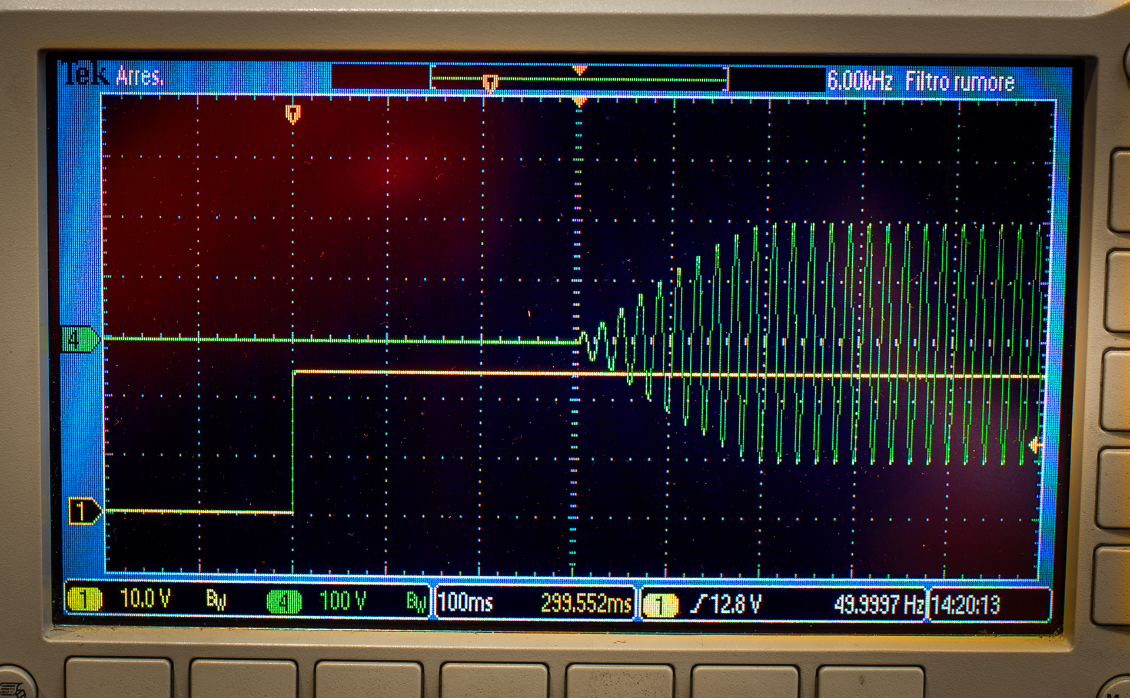The height and width of the screenshot is (698, 1130).
Task: Click the channel 4 green ground marker
Action: [79, 339]
